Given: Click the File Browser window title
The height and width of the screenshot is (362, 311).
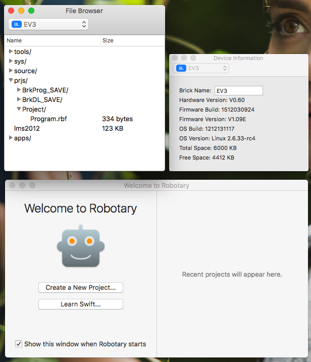Looking at the screenshot, I should tap(84, 11).
